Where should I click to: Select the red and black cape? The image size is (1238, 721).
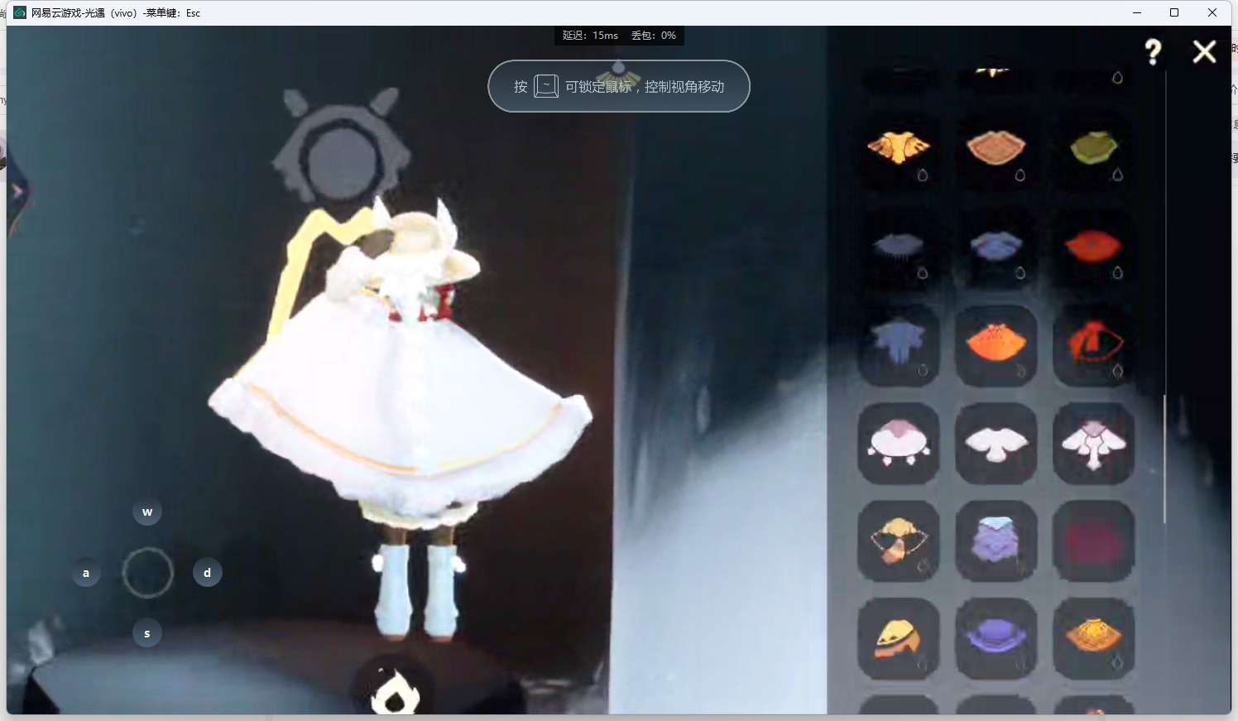point(1094,345)
